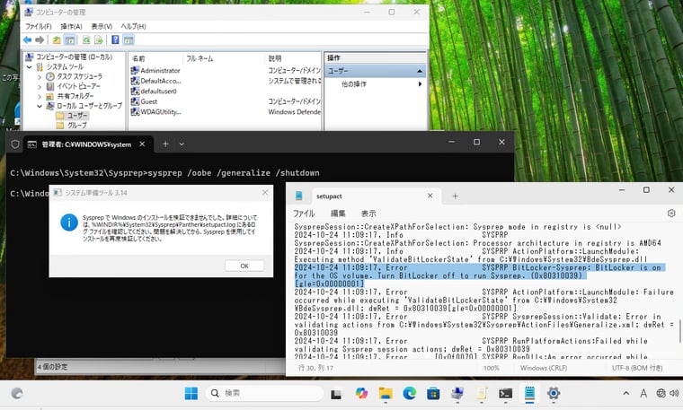The width and height of the screenshot is (683, 410).
Task: Open ファイル(F) menu in Computer Management
Action: (39, 26)
